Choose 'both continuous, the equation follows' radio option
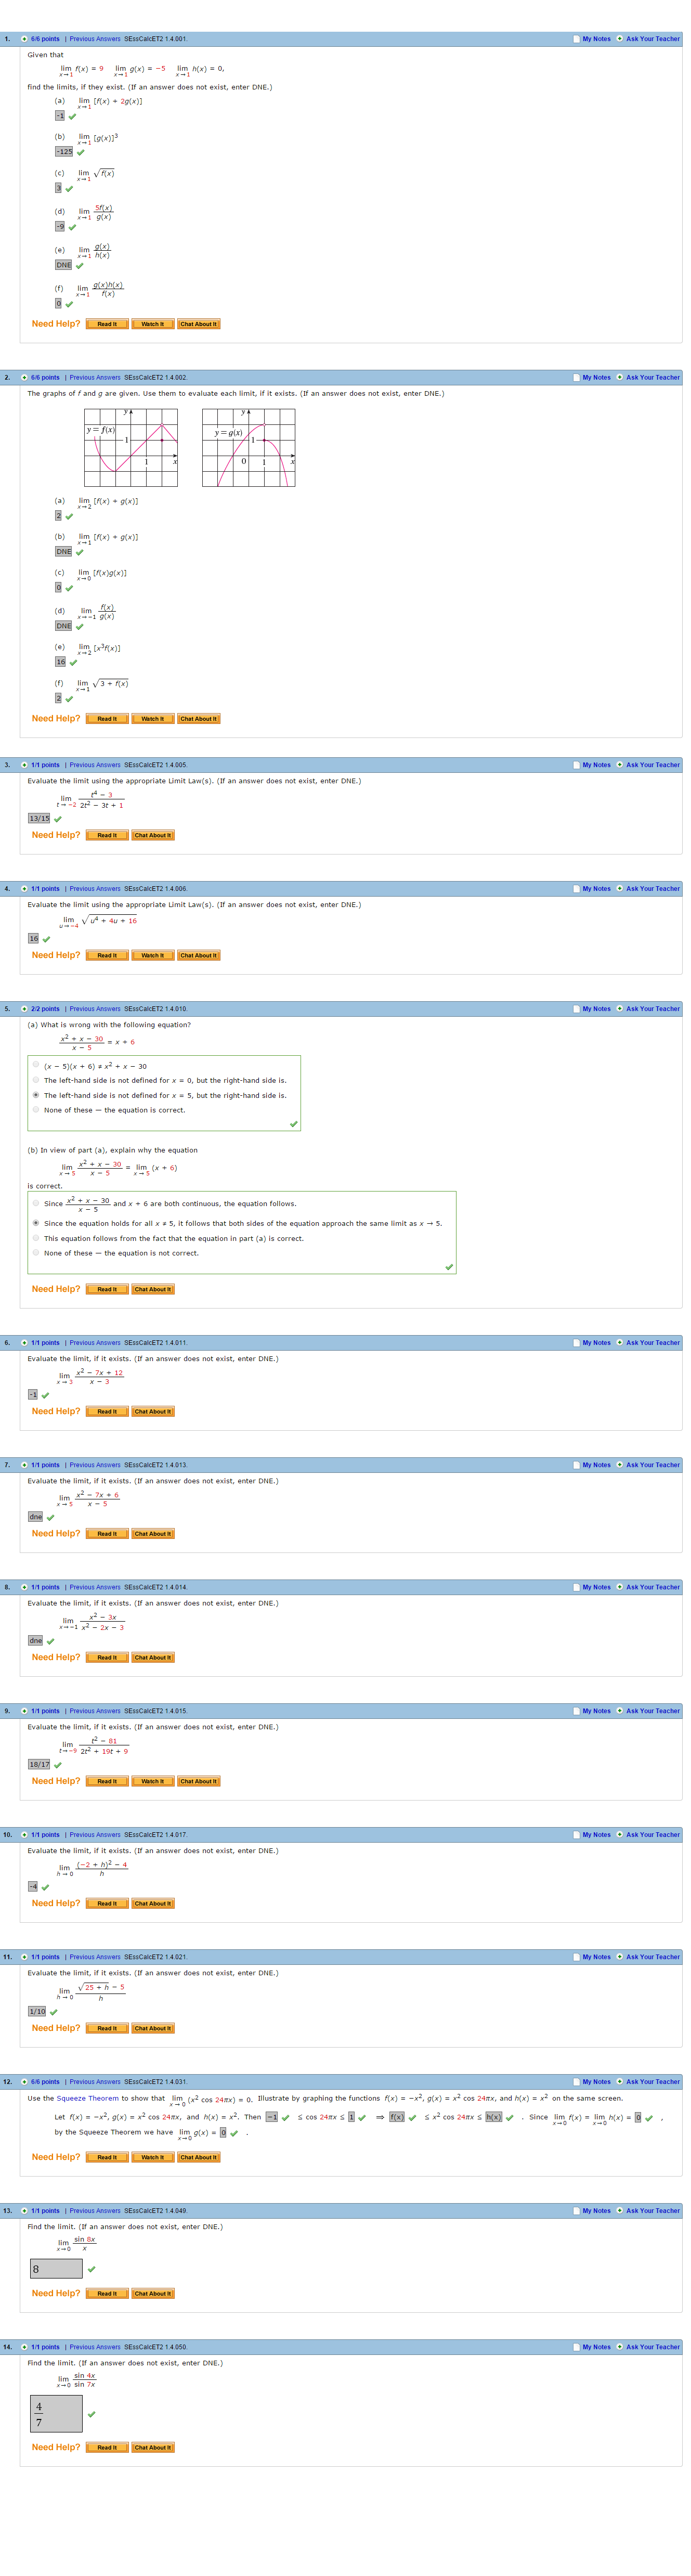The image size is (691, 2576). [36, 1204]
